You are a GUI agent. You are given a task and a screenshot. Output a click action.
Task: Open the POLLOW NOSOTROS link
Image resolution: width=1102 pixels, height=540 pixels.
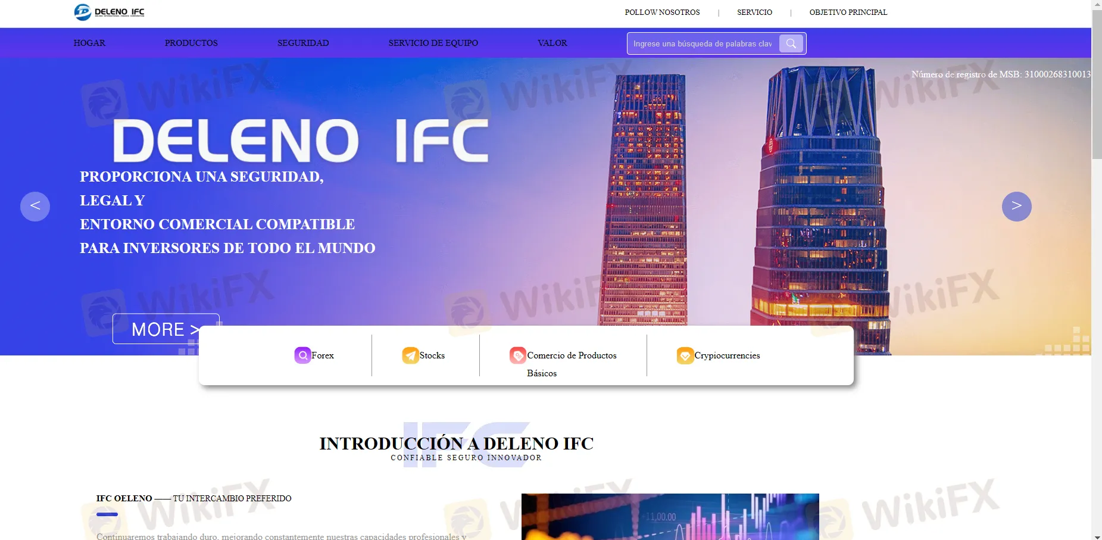pyautogui.click(x=662, y=13)
